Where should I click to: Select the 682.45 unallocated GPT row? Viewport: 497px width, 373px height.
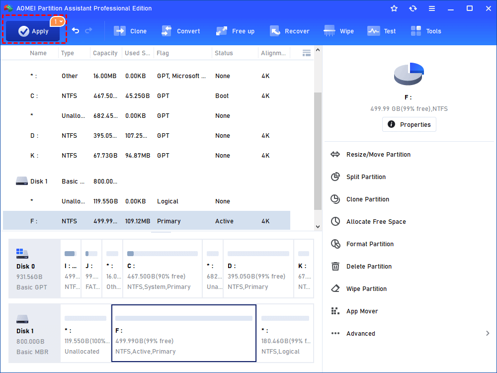147,115
